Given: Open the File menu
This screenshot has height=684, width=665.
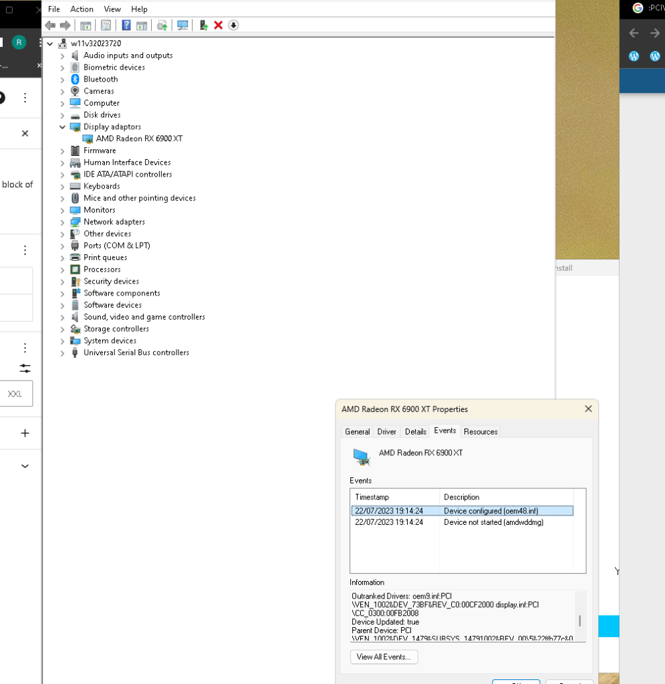Looking at the screenshot, I should point(54,9).
